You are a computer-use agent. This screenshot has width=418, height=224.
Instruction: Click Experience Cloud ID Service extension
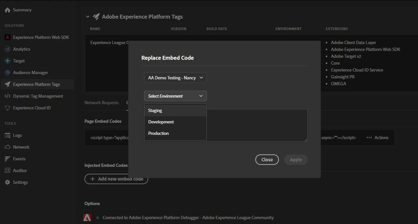tap(357, 70)
